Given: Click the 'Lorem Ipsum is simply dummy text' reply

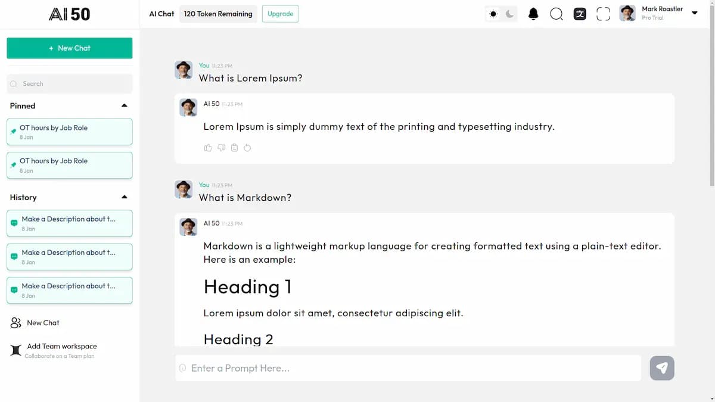Looking at the screenshot, I should [x=379, y=126].
